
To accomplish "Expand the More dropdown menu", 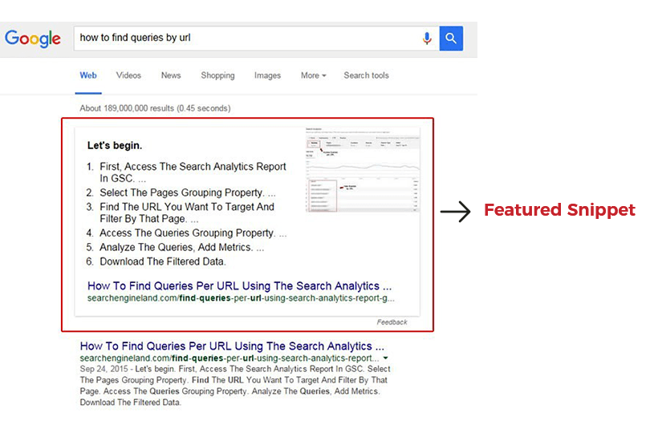I will (314, 75).
